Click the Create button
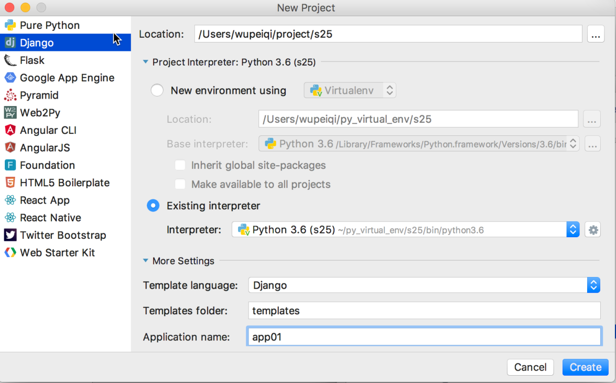 click(585, 367)
